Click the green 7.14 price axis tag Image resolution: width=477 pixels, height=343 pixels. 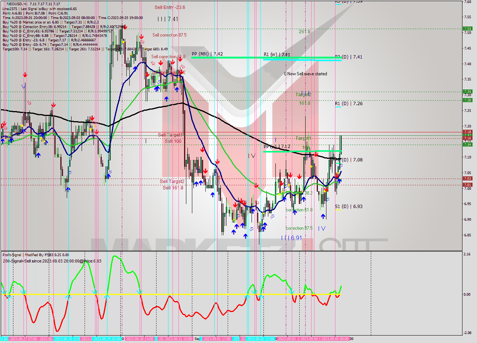coord(467,144)
